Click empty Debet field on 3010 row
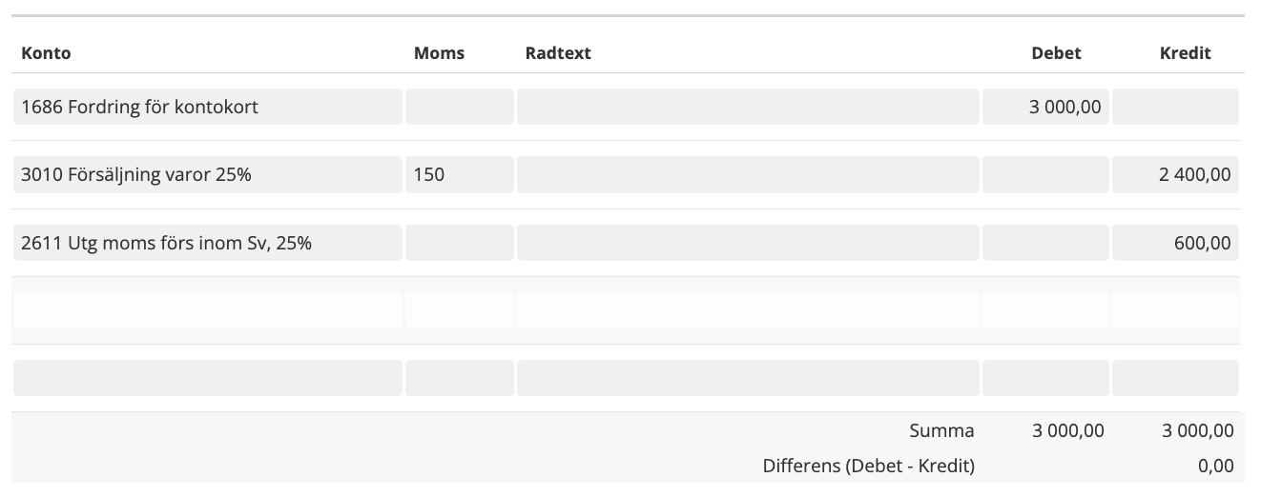1261x497 pixels. coord(1044,174)
